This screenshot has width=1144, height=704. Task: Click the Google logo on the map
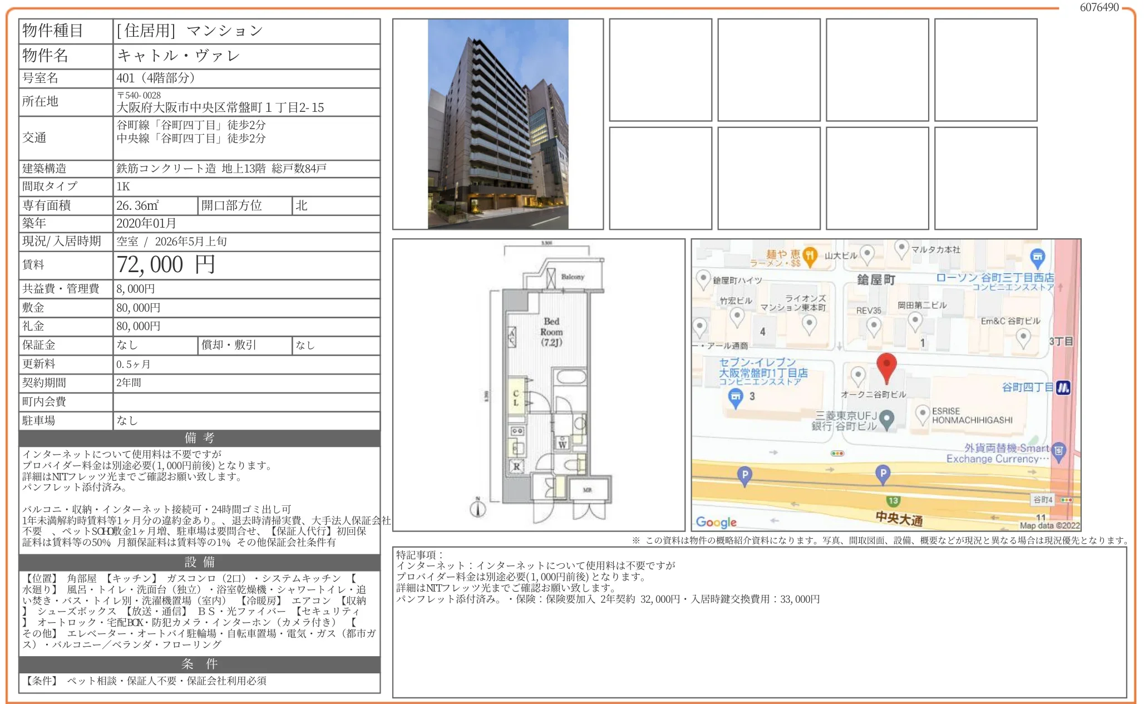[x=716, y=522]
